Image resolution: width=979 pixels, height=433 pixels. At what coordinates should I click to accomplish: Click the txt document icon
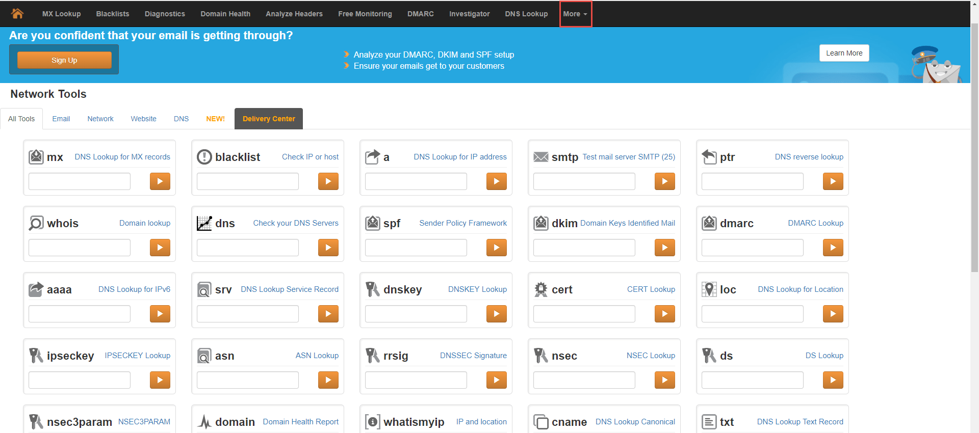point(709,422)
